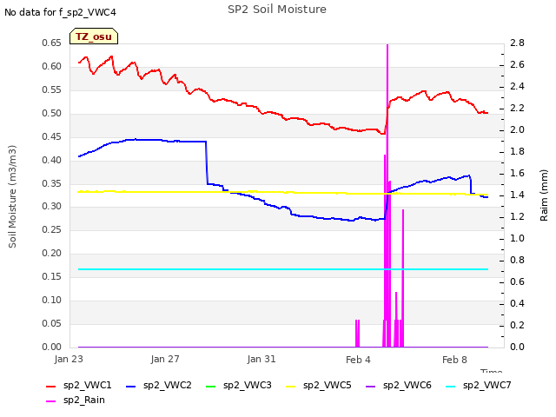Click the flat cyan sp2_VWC7 line
Viewport: 556px width, 417px height.
(x=283, y=269)
